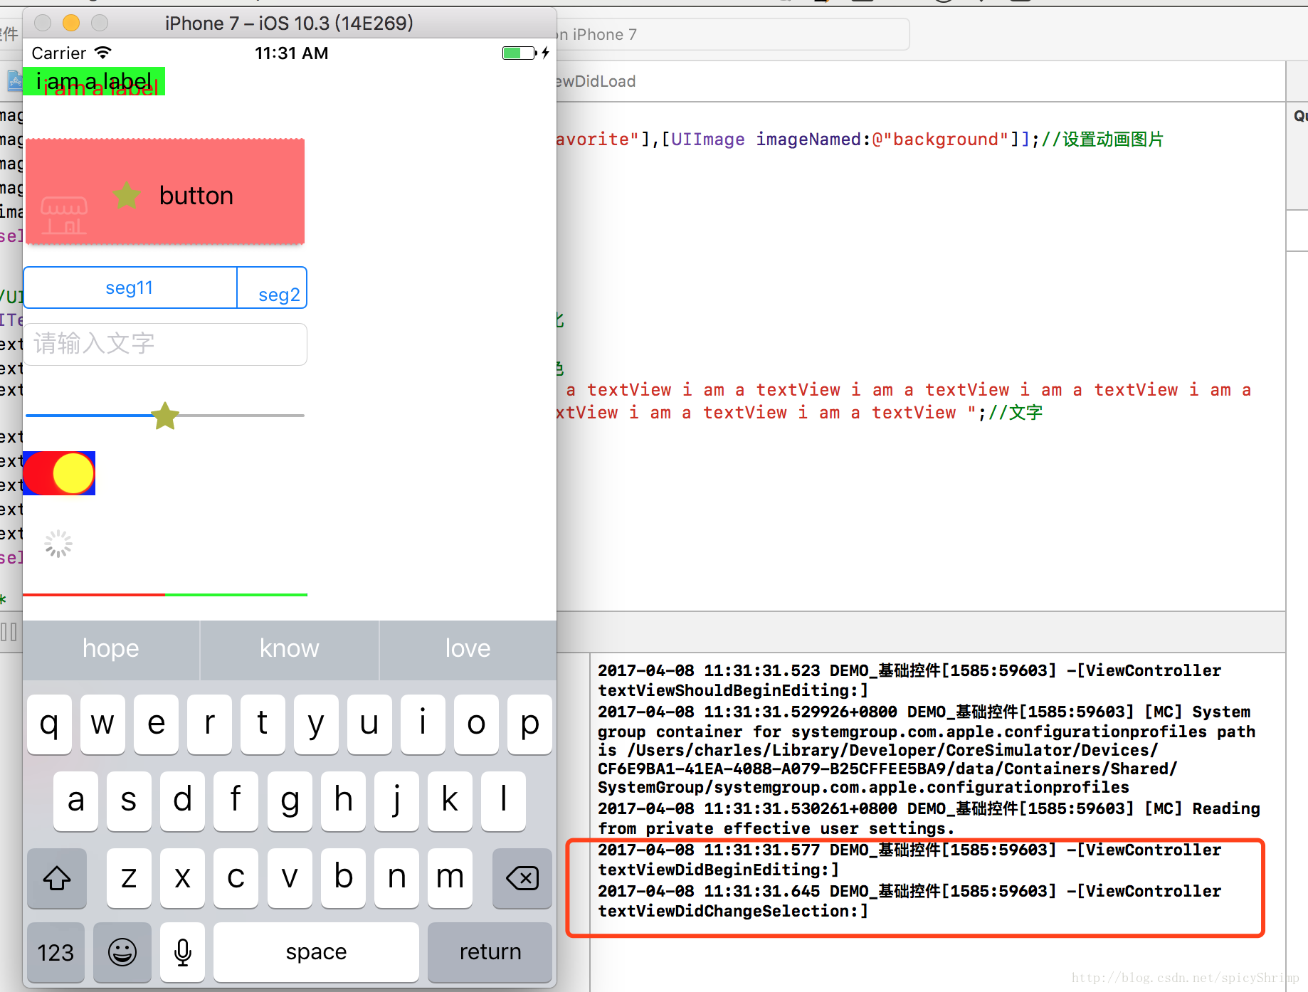
Task: Click the Chinese placeholder text field
Action: click(x=165, y=344)
